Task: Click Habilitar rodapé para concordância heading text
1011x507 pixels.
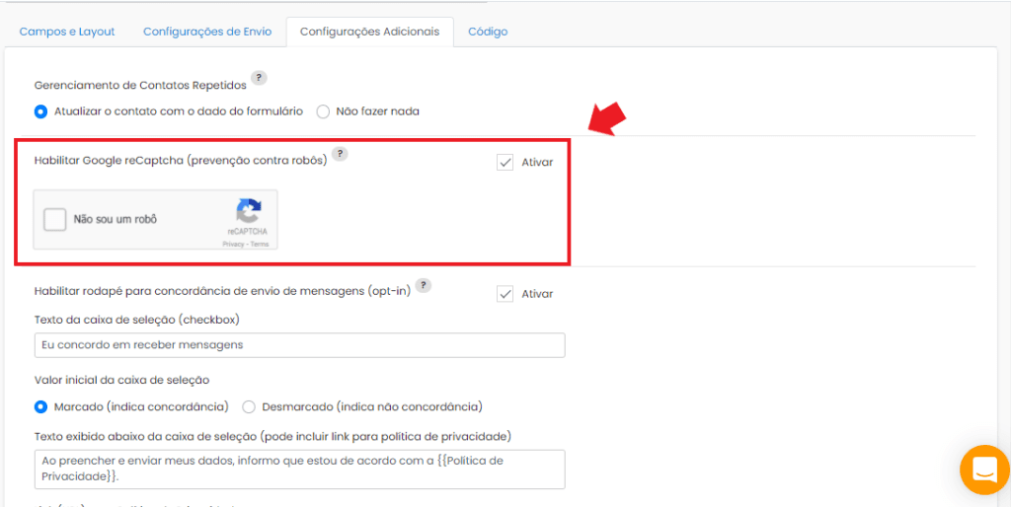Action: point(222,291)
